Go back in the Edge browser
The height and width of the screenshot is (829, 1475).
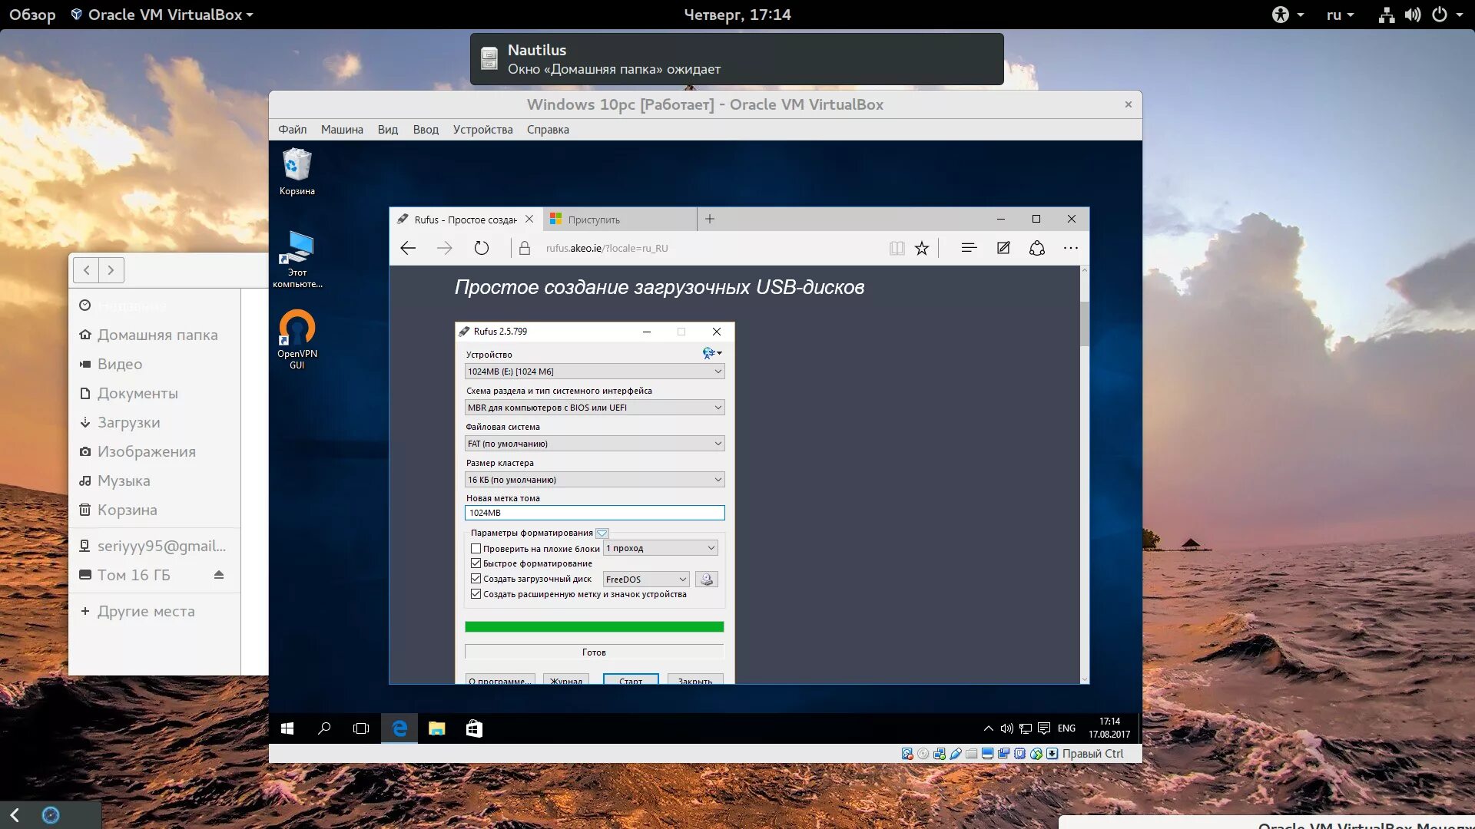click(x=408, y=248)
